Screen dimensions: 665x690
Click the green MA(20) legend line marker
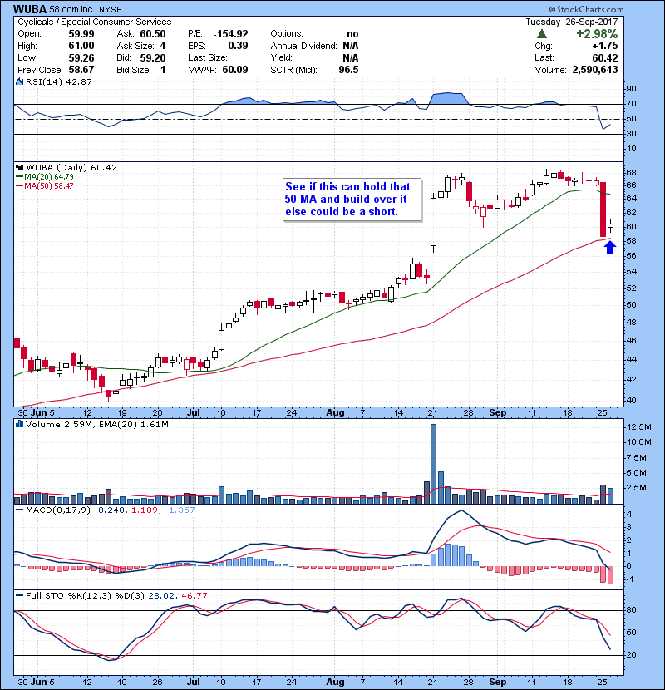[x=19, y=177]
